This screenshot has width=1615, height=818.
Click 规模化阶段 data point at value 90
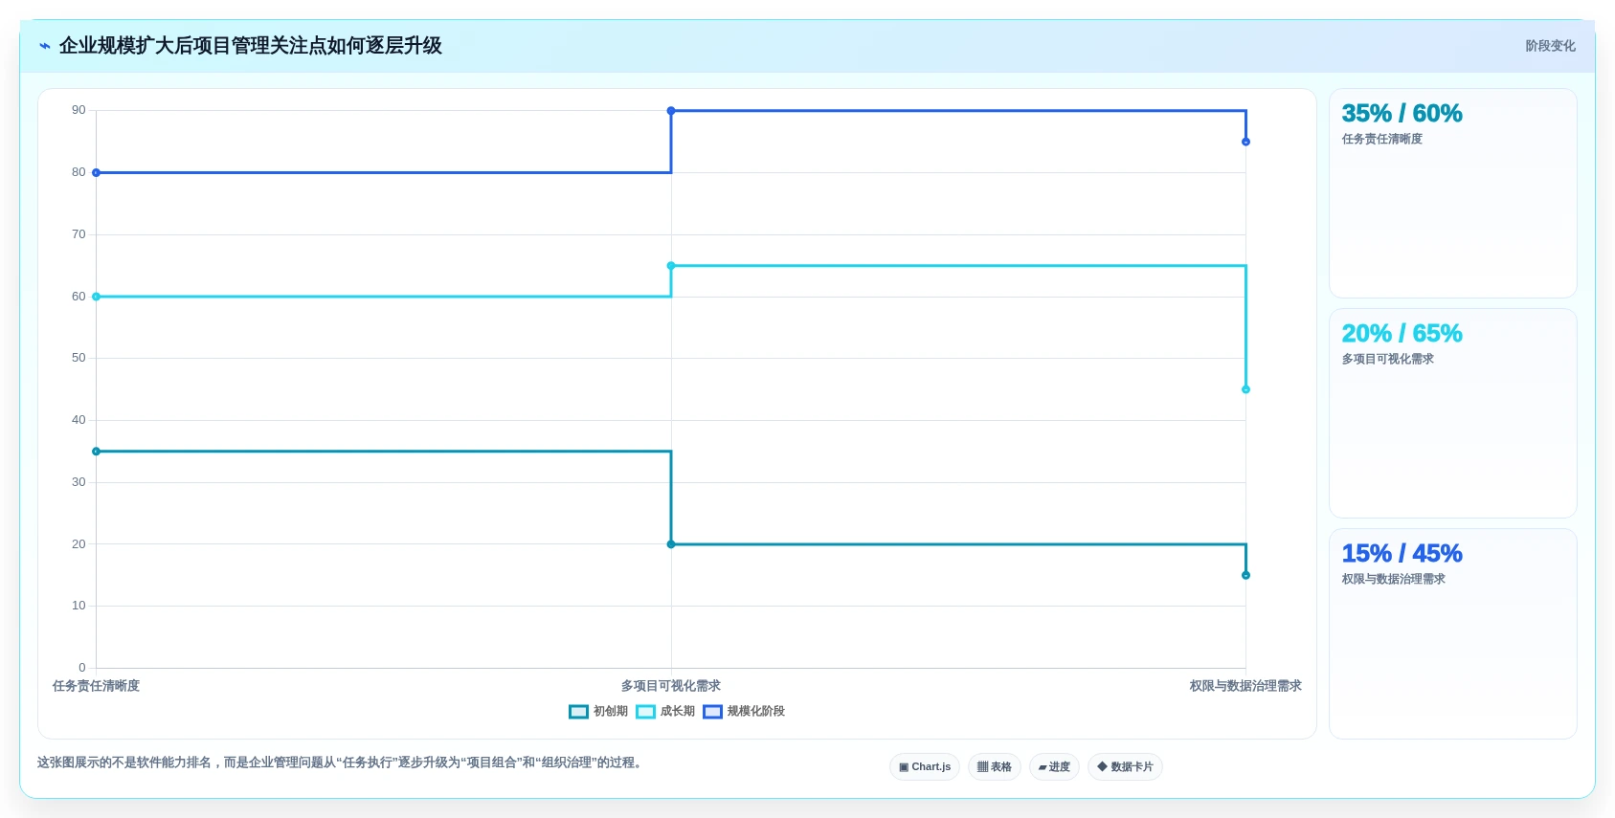pyautogui.click(x=671, y=111)
